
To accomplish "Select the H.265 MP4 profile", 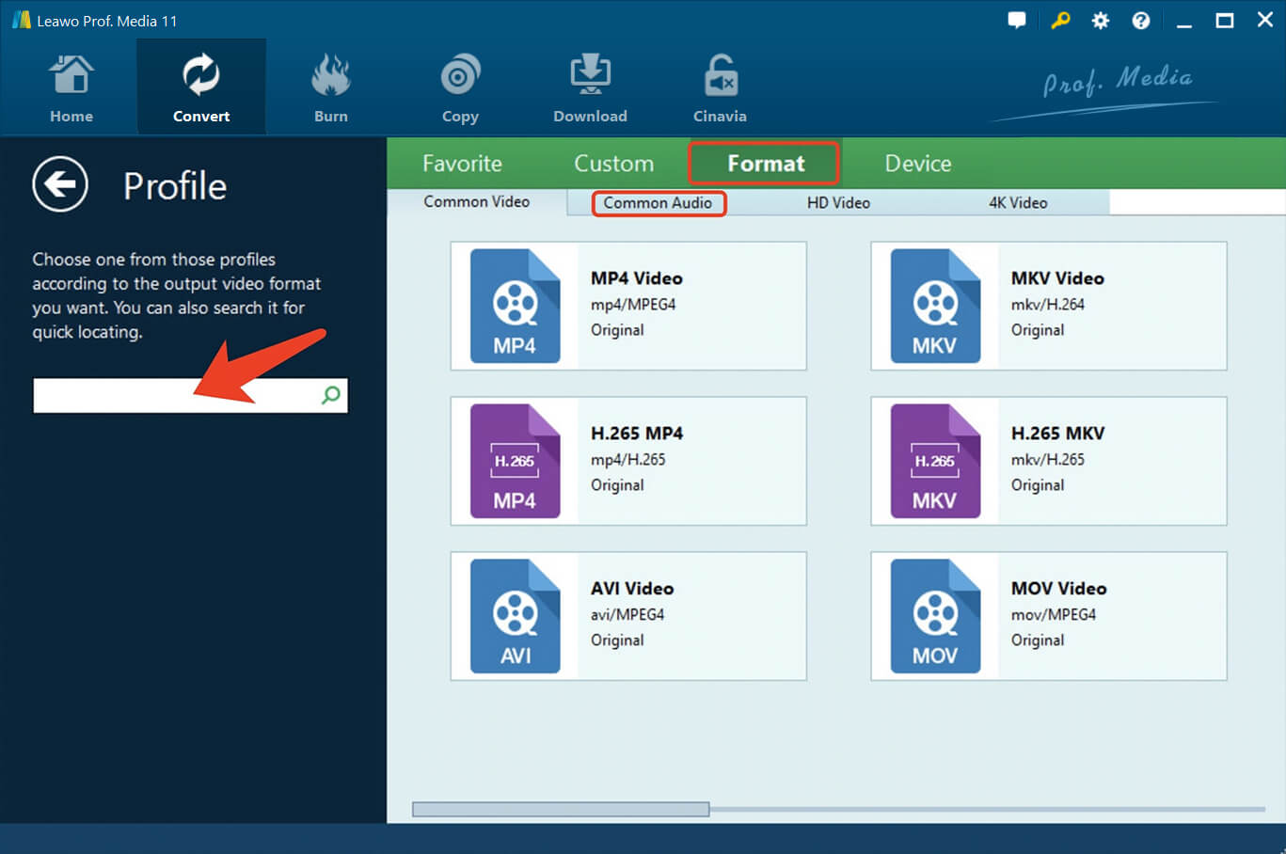I will pos(628,461).
